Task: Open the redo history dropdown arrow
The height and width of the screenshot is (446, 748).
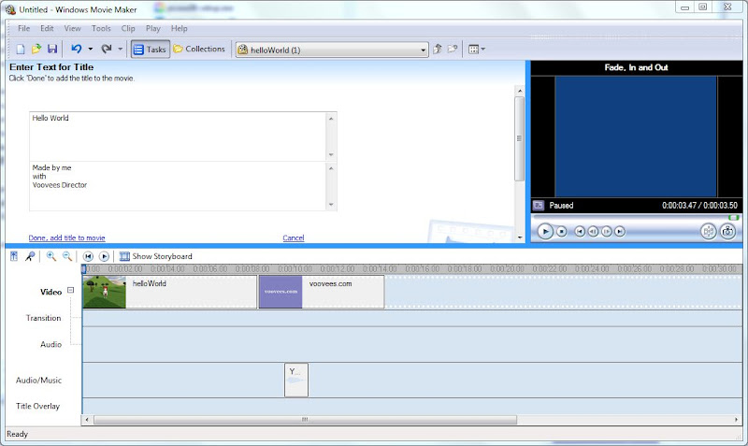Action: pyautogui.click(x=121, y=50)
